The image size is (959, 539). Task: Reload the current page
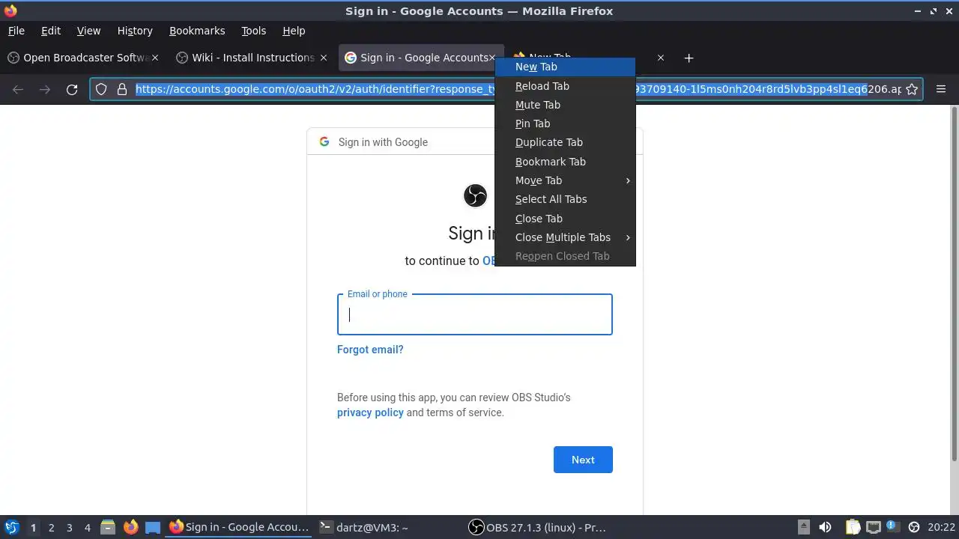tap(72, 89)
